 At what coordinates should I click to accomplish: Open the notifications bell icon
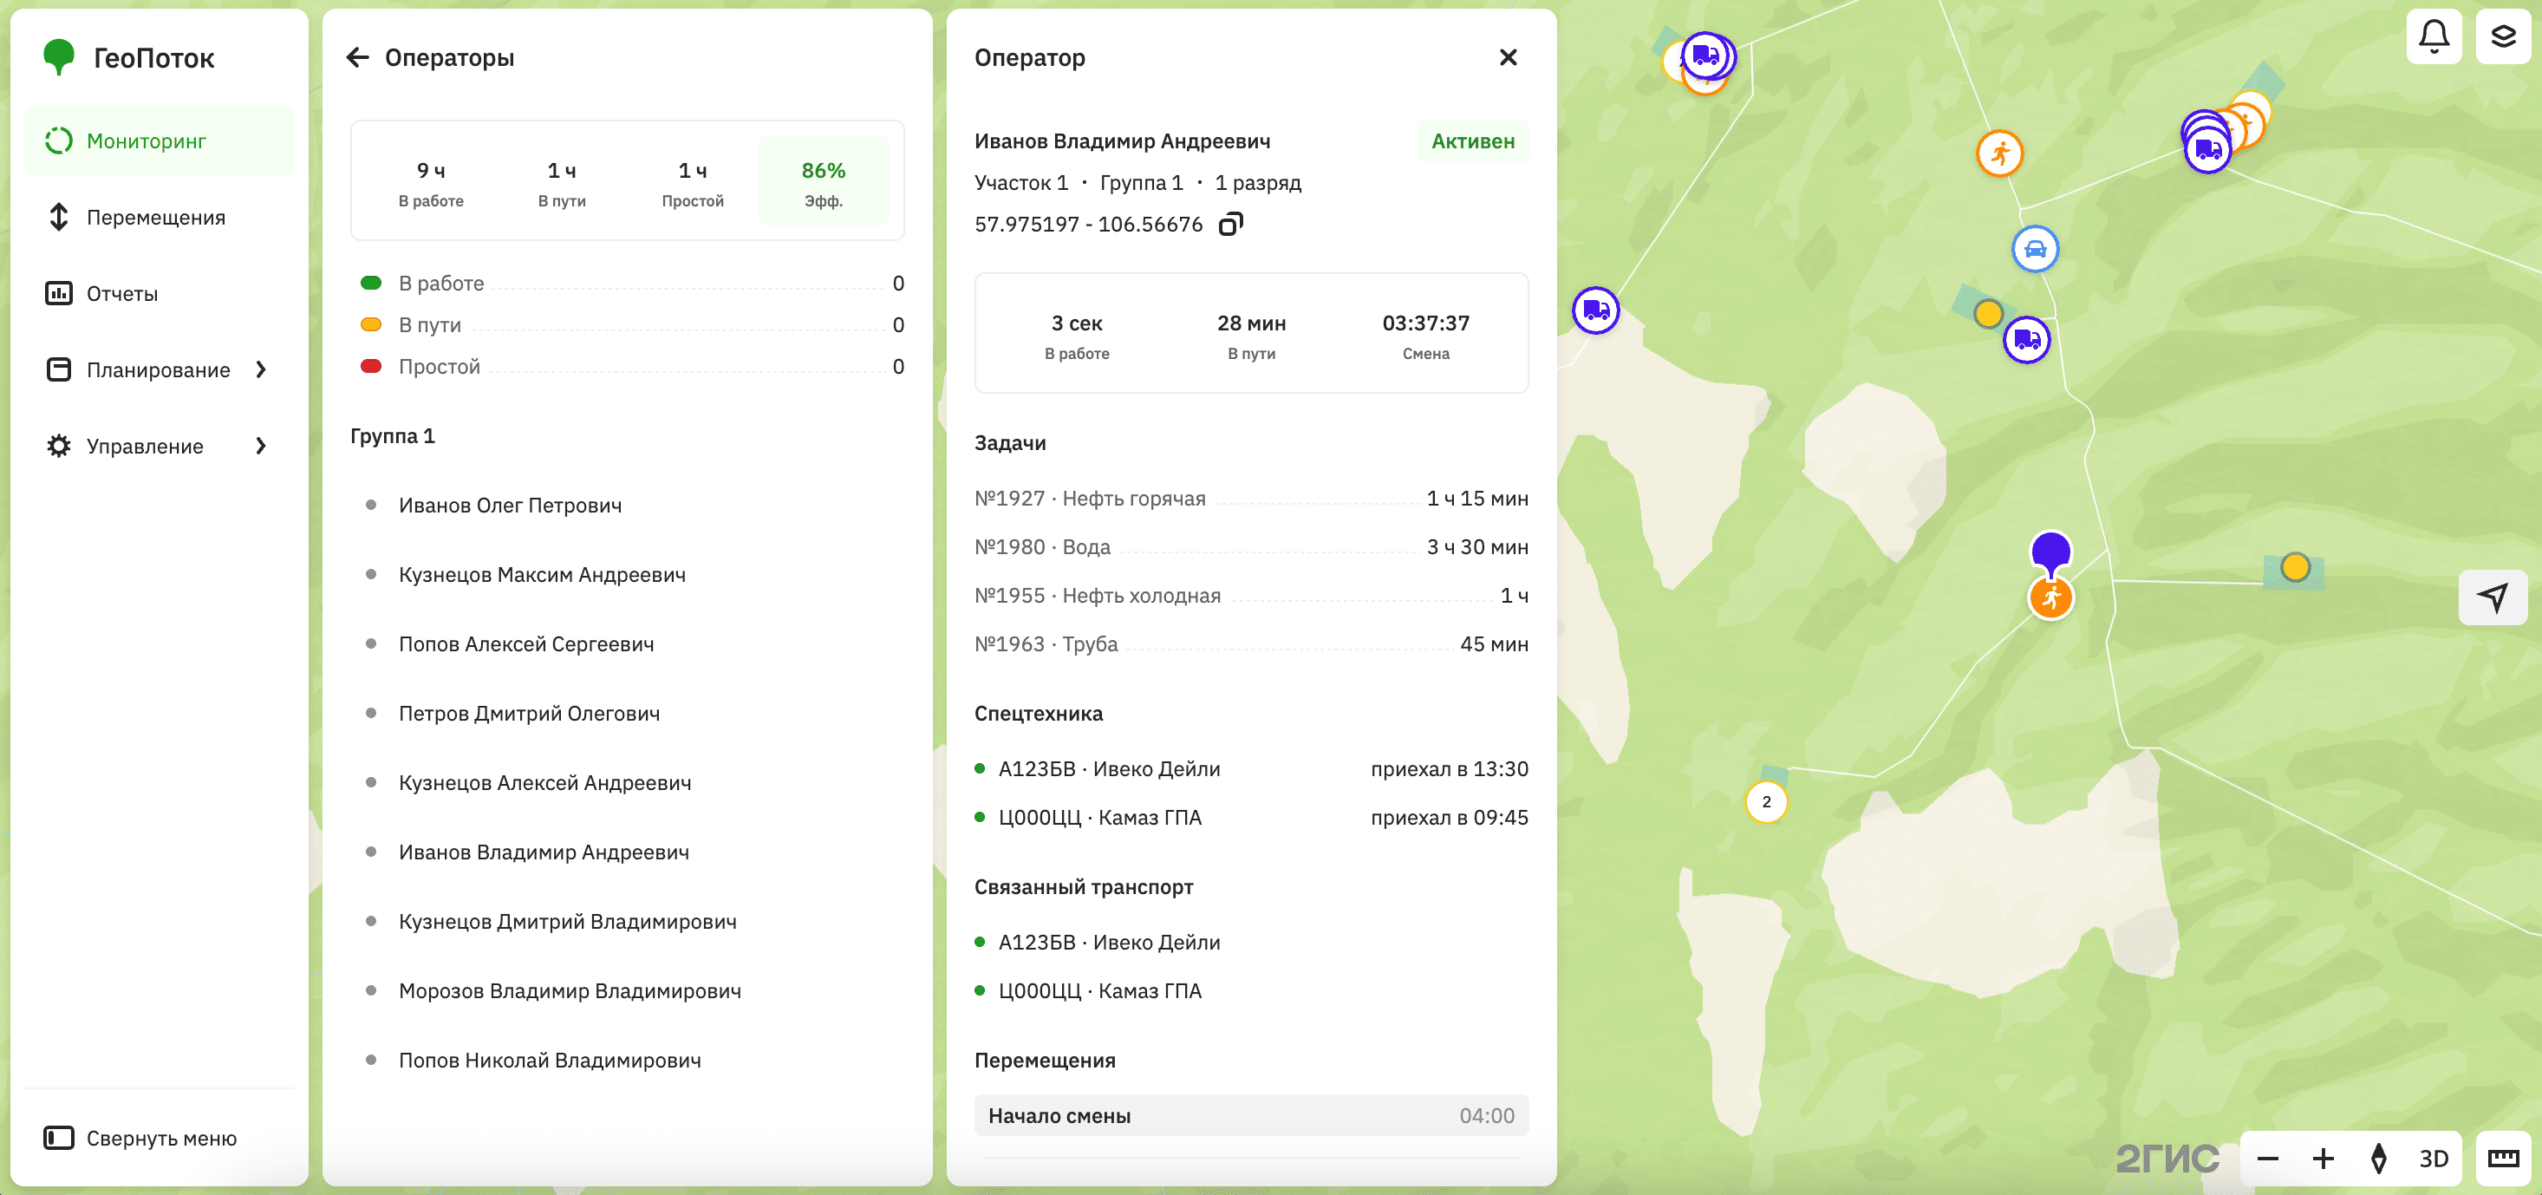coord(2434,36)
